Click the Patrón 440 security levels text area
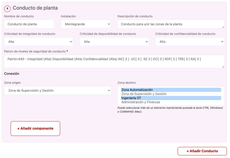 (114, 61)
